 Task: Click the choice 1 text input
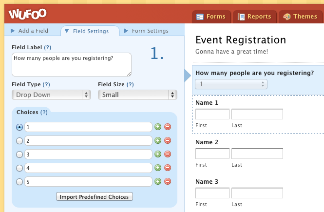pos(89,127)
